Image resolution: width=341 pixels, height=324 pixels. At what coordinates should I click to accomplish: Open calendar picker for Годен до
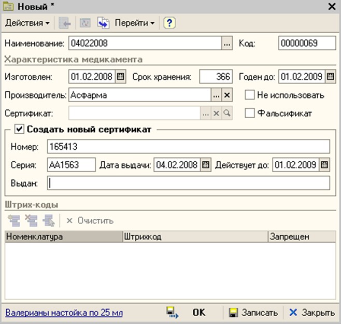[x=330, y=77]
